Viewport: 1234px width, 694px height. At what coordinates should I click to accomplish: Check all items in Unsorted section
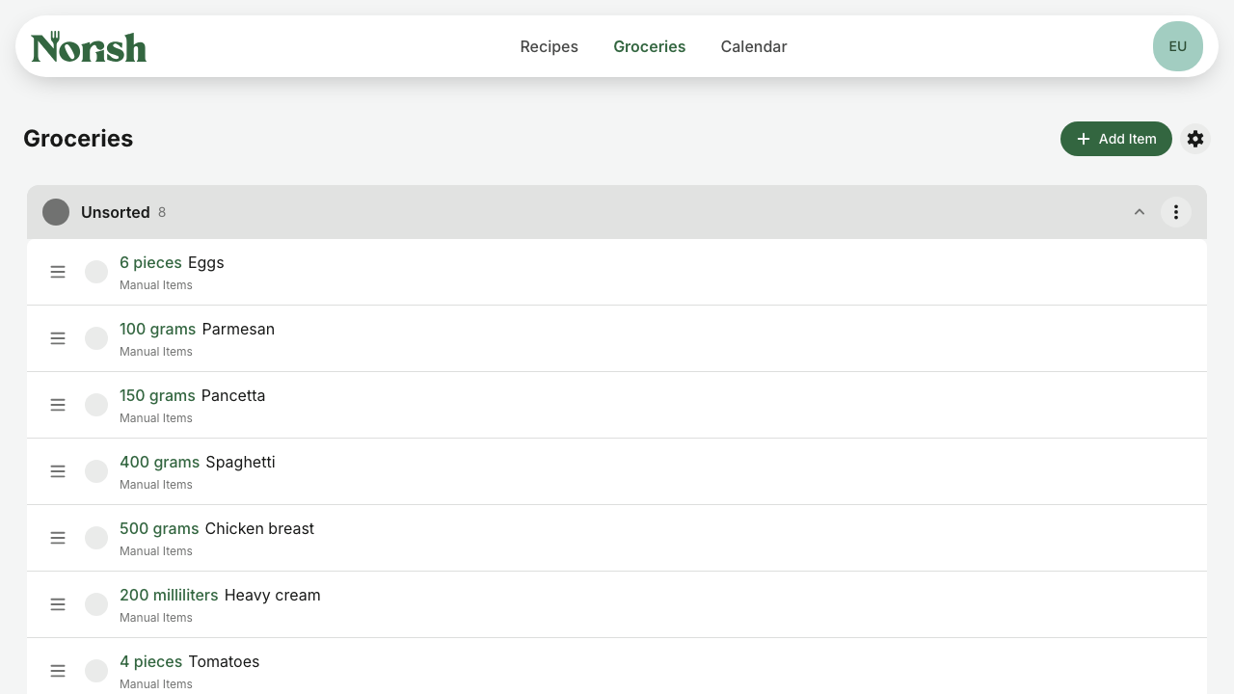tap(56, 212)
